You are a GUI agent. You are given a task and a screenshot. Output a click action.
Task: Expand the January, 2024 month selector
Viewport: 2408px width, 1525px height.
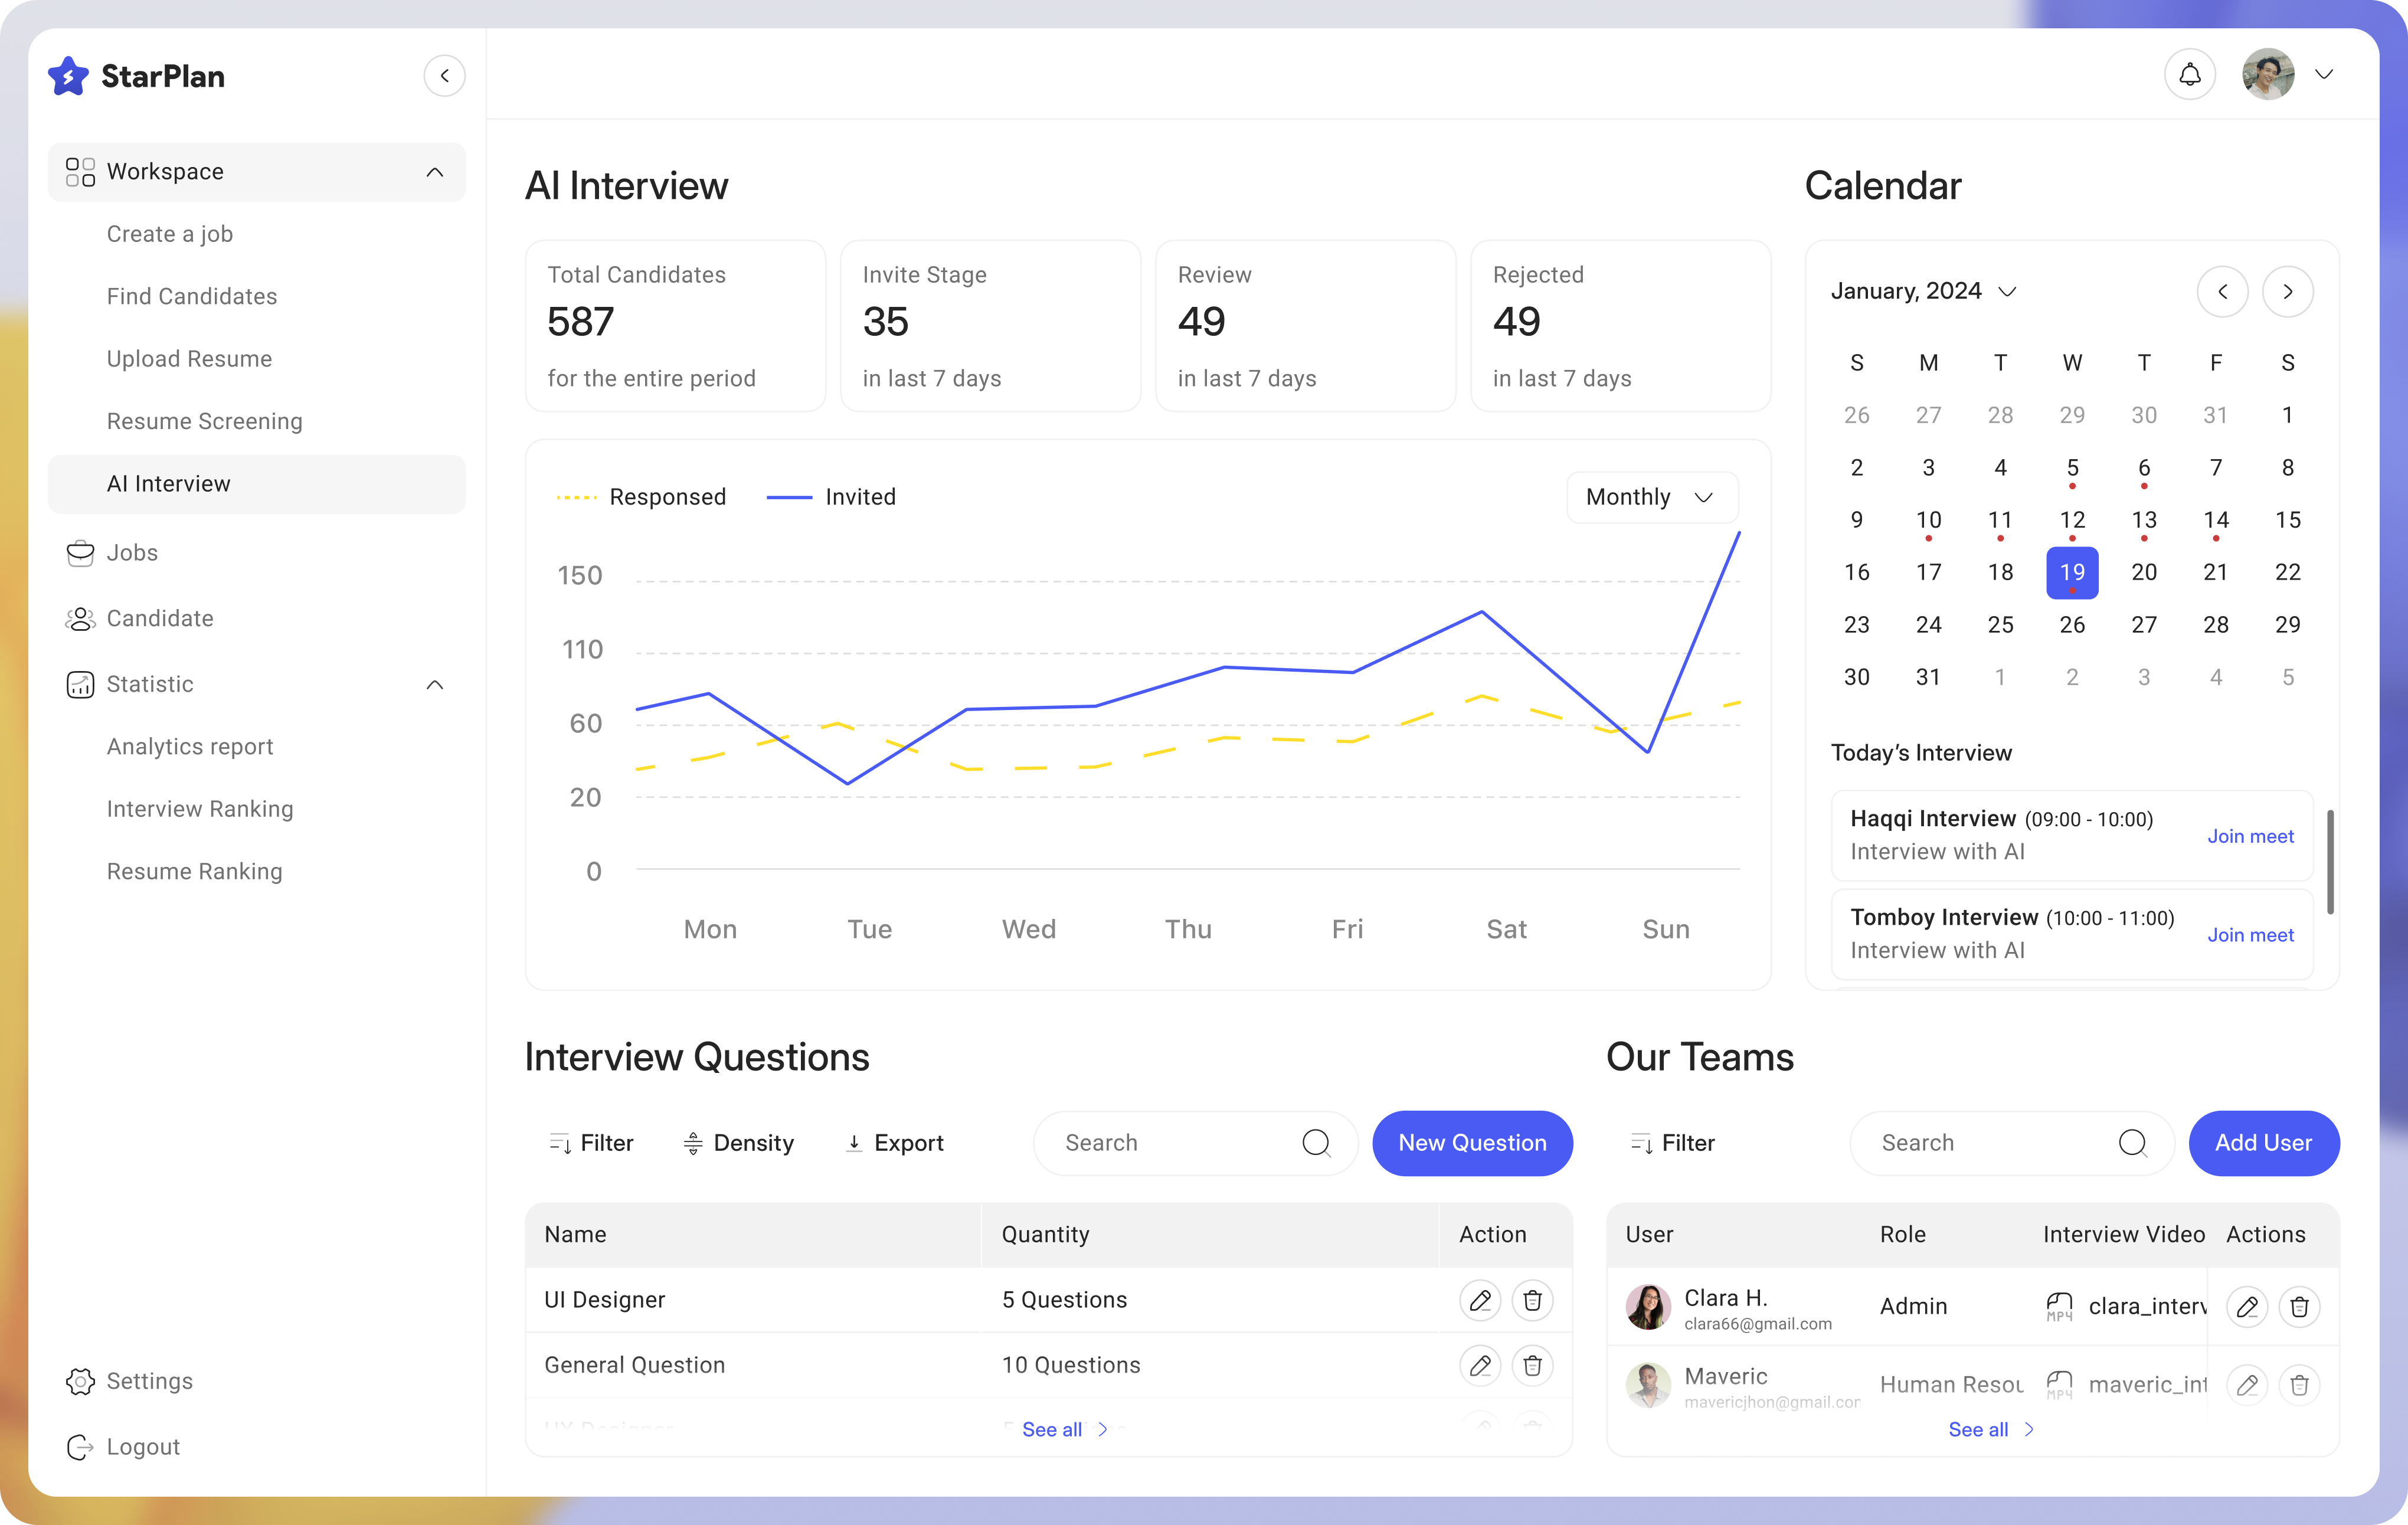2006,292
